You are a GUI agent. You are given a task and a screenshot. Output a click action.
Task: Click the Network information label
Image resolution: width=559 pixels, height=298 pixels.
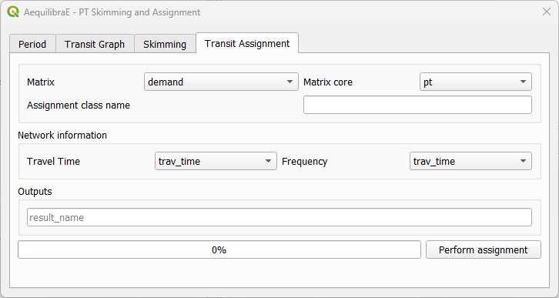point(62,135)
